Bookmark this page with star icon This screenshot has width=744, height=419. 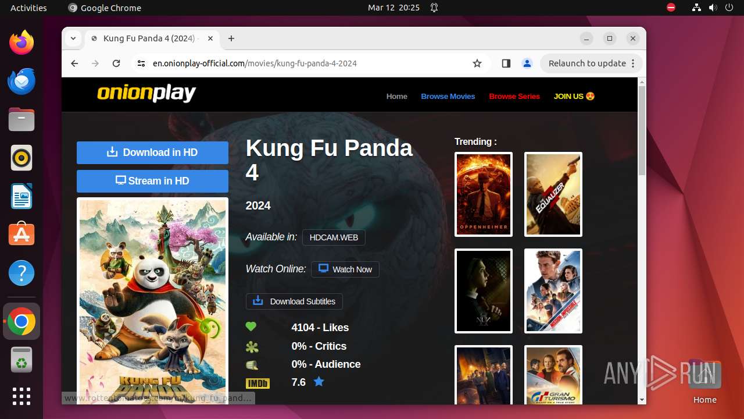coord(477,63)
